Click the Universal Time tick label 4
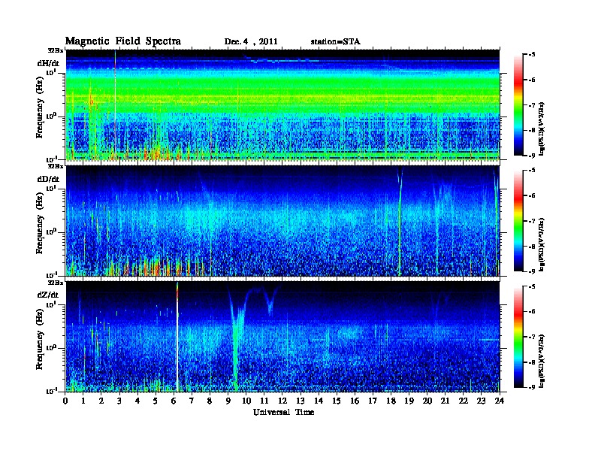 click(137, 401)
